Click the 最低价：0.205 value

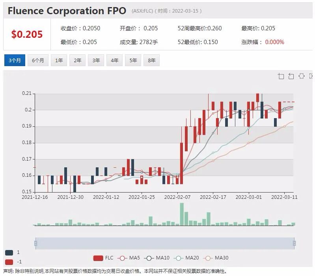(x=79, y=42)
